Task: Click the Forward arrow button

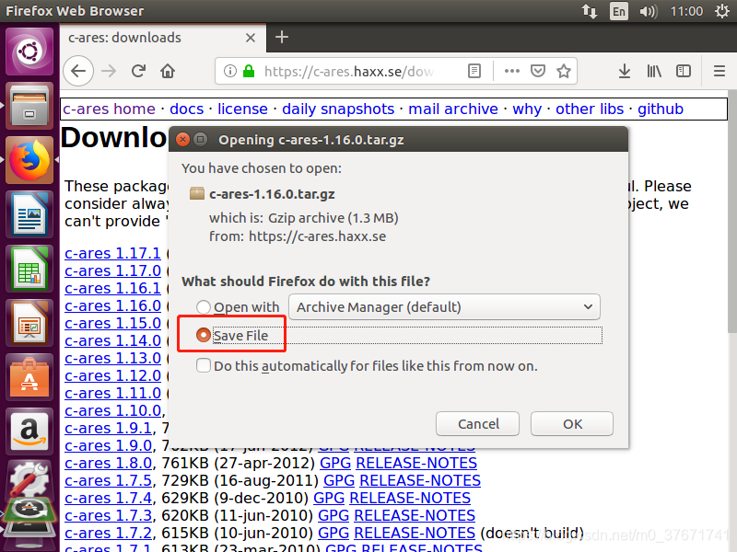Action: (109, 71)
